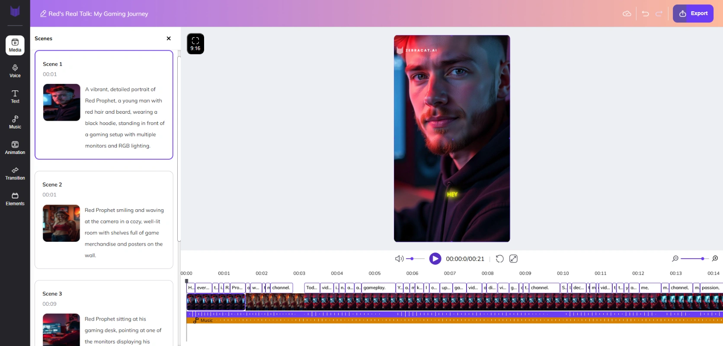Select the "gameplay." caption chip on the timeline

[x=378, y=288]
